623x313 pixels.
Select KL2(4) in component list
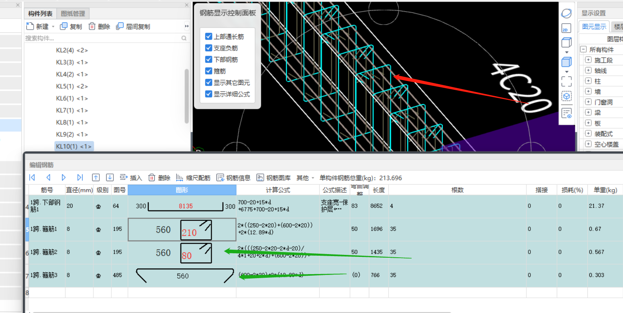click(x=72, y=50)
